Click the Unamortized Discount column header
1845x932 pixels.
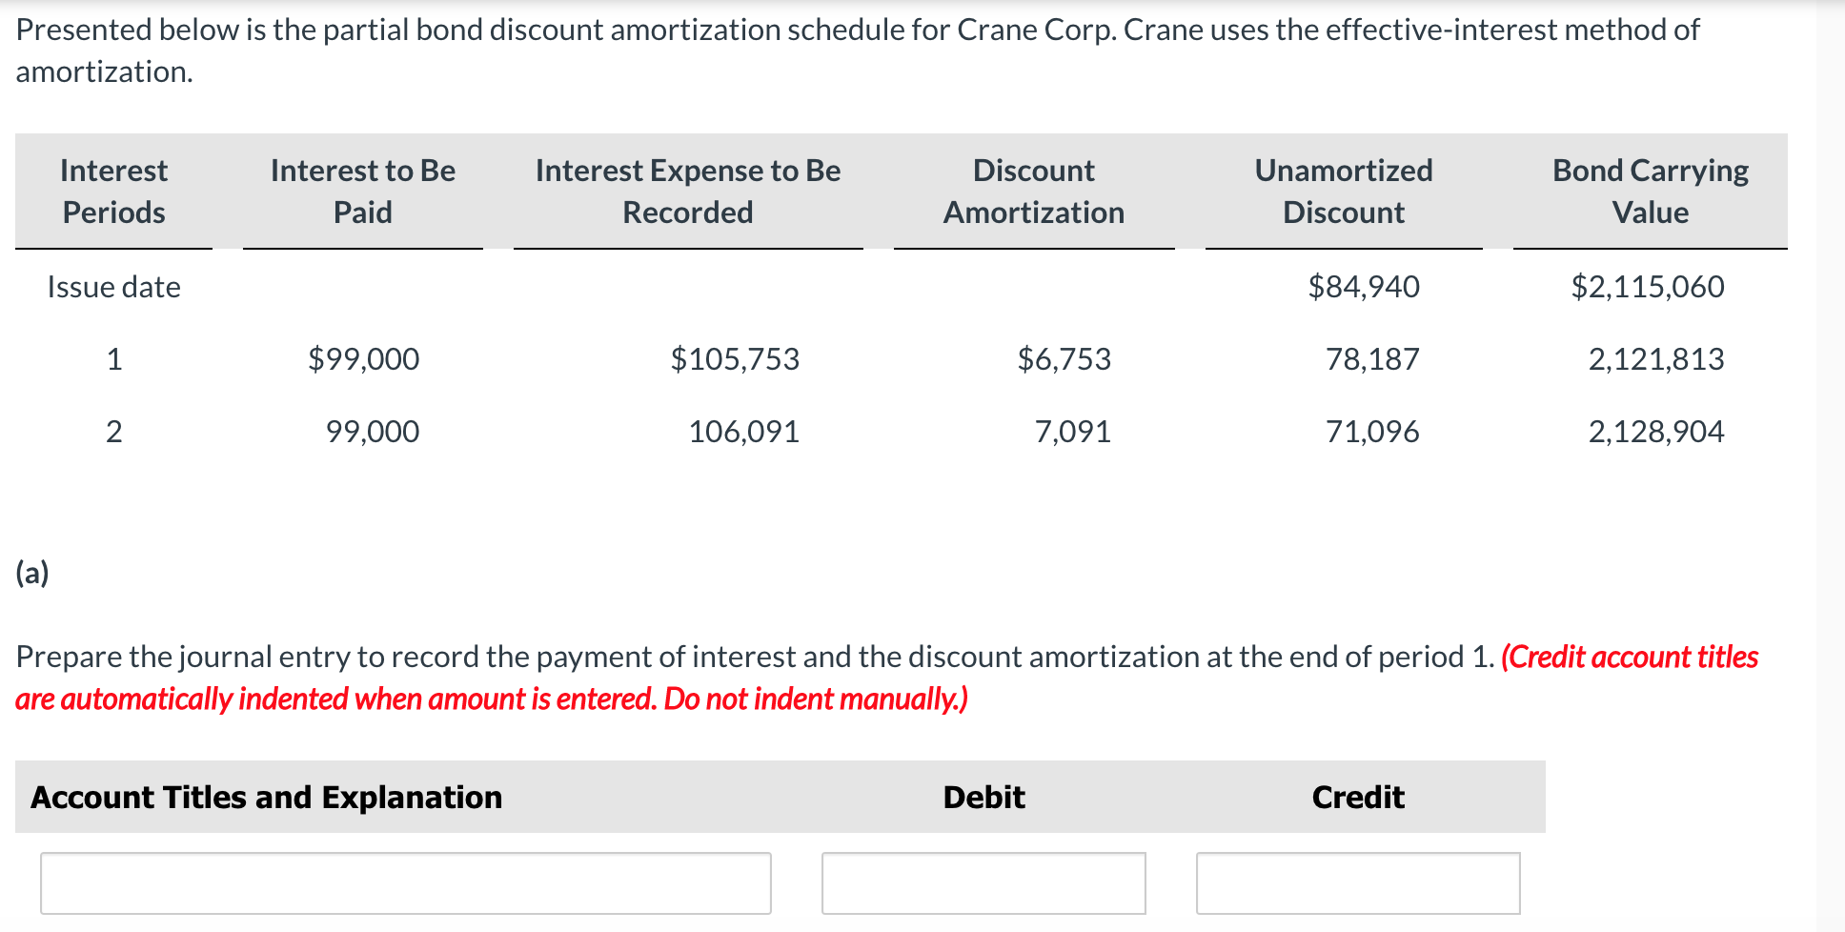pyautogui.click(x=1343, y=191)
